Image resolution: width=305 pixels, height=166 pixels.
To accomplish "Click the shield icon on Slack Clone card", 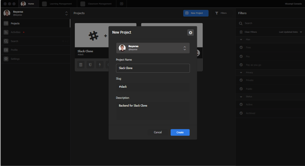I will [x=90, y=65].
